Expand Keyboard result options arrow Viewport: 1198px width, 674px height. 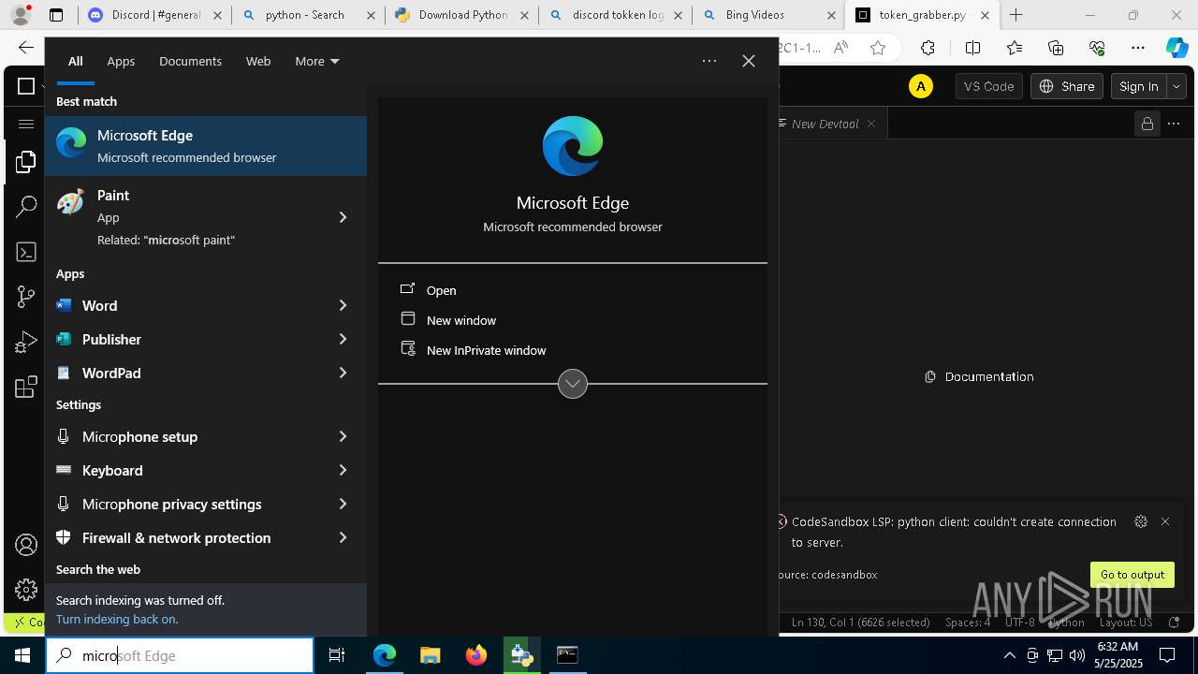[x=343, y=470]
